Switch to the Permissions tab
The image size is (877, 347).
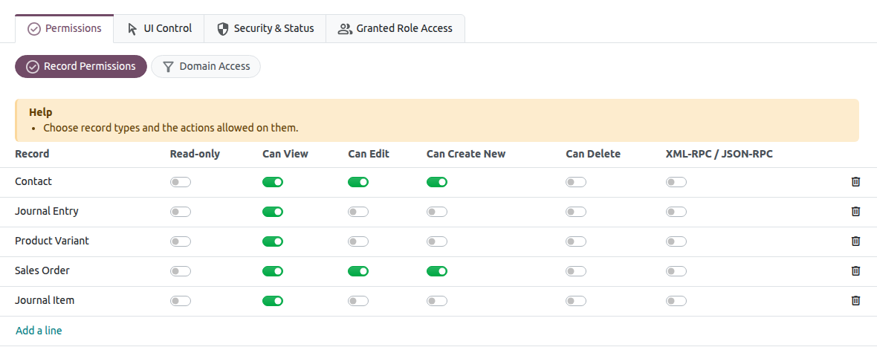65,28
